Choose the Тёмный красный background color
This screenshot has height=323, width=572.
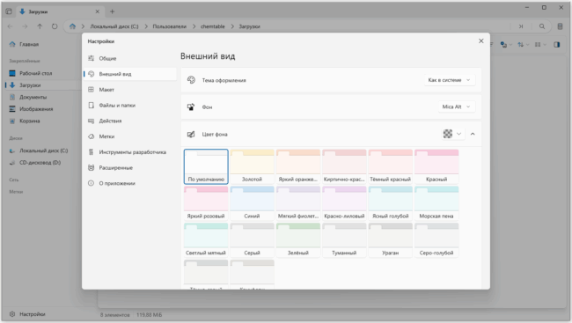click(391, 166)
